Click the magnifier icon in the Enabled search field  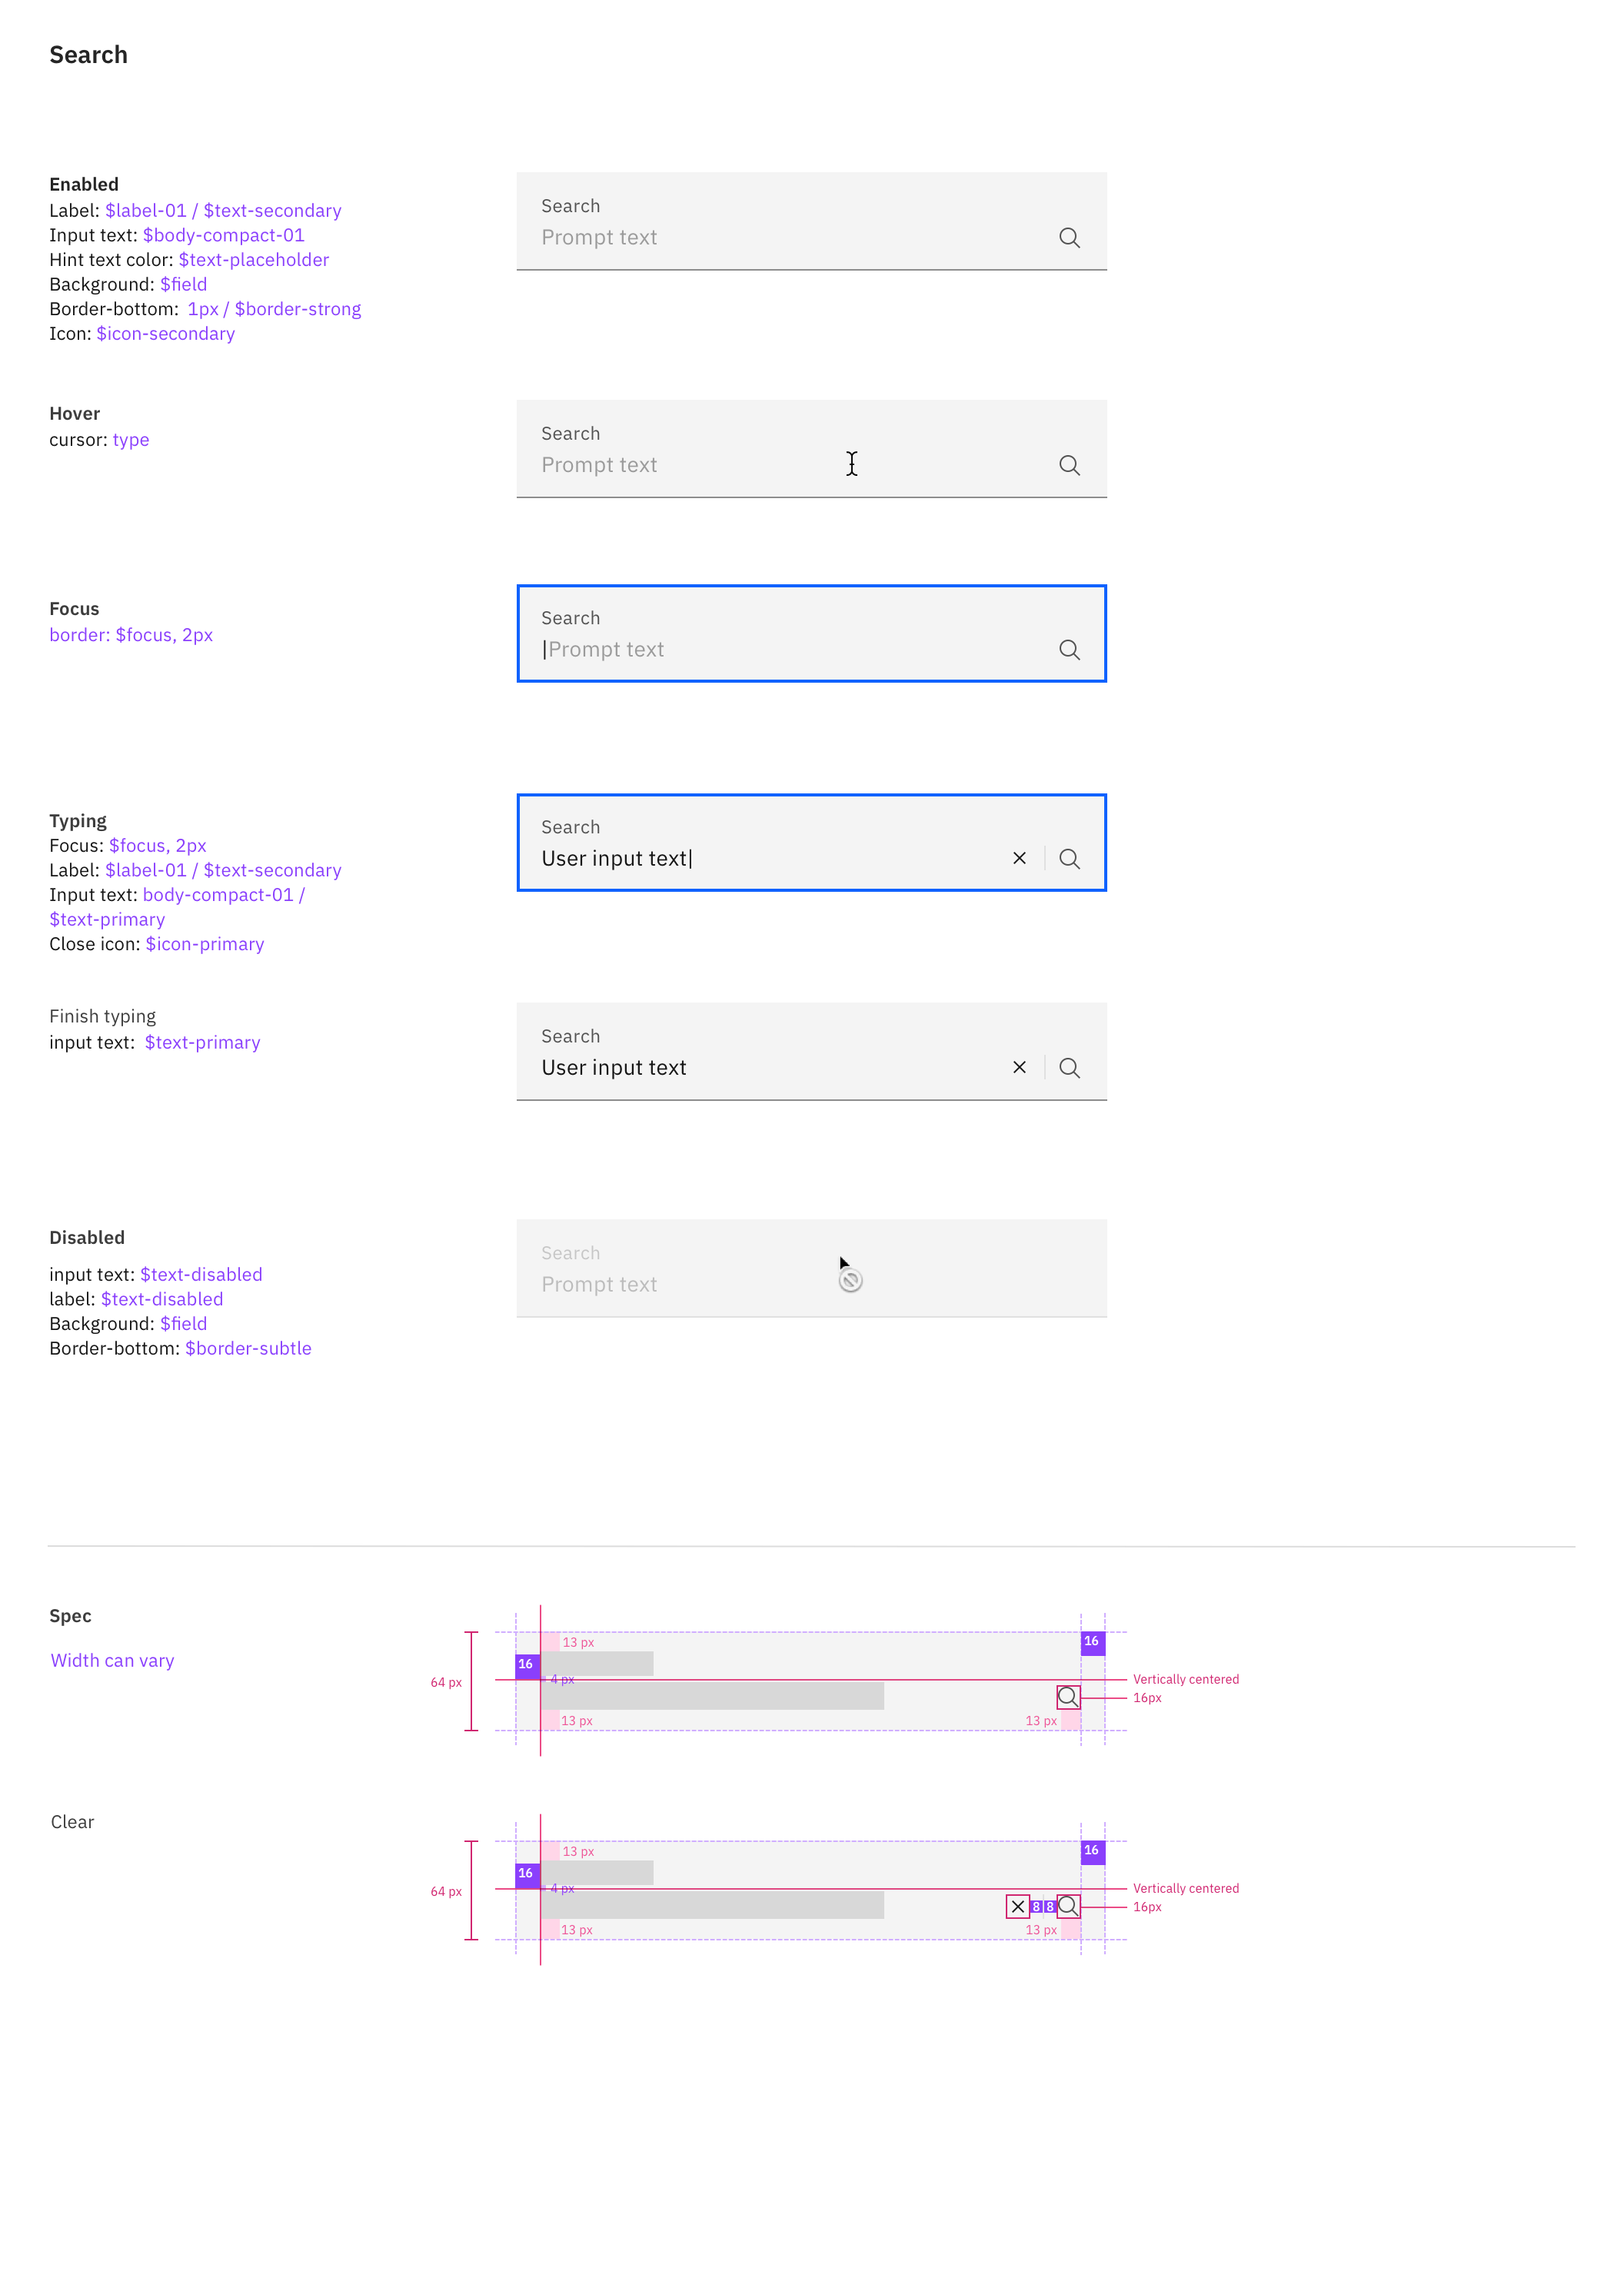point(1069,238)
